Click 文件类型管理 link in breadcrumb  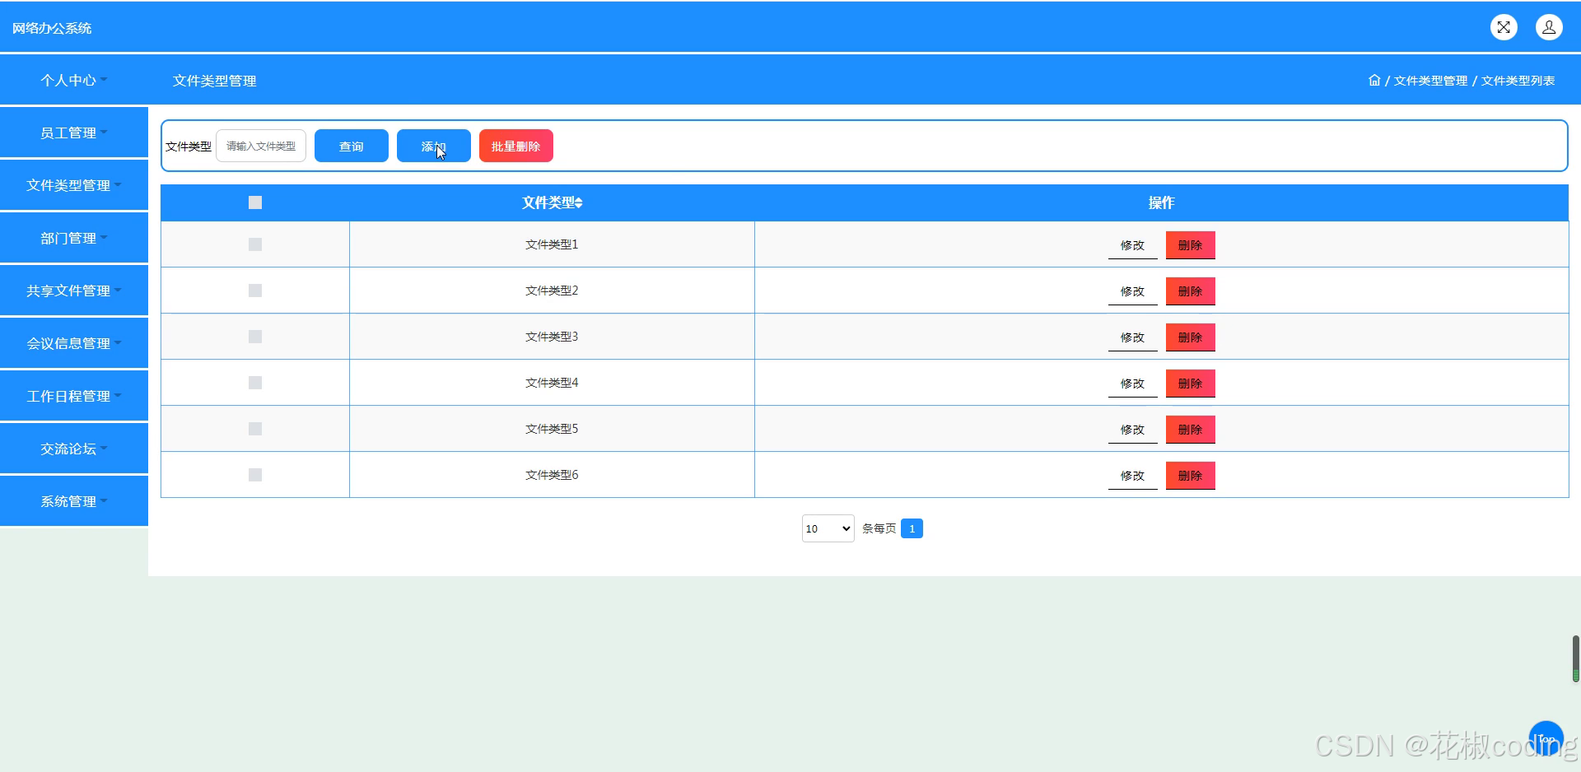coord(1430,81)
